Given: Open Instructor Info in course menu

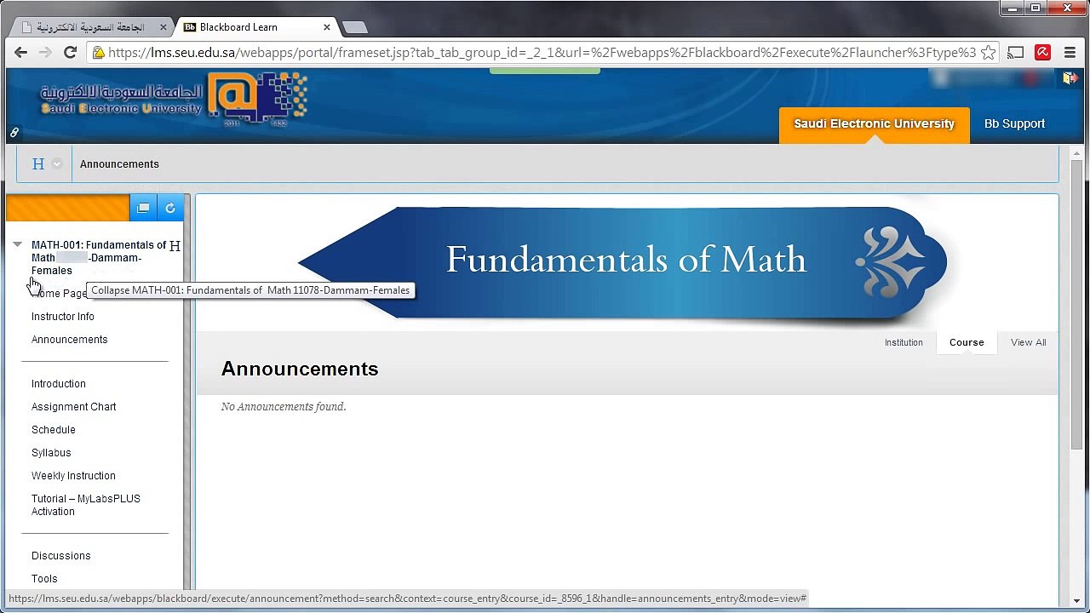Looking at the screenshot, I should pyautogui.click(x=63, y=317).
